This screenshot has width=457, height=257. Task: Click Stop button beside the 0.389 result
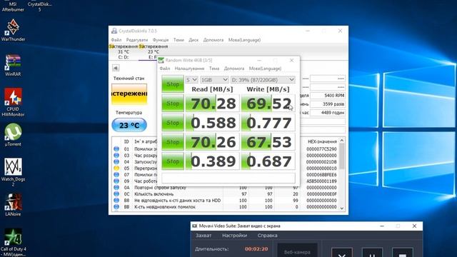coord(173,161)
